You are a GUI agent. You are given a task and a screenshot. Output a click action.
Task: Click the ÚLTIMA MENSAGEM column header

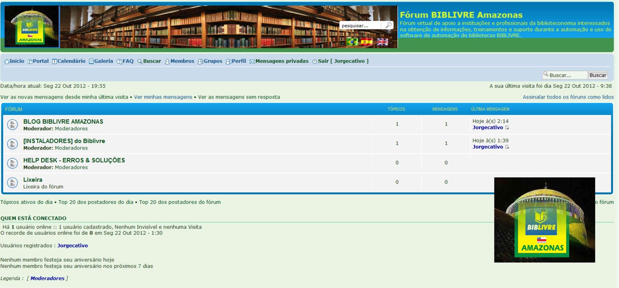tap(490, 109)
